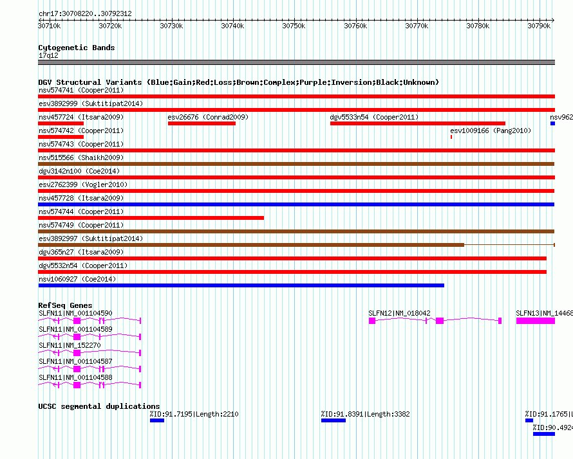Image resolution: width=573 pixels, height=459 pixels.
Task: Click the 30770k ruler position
Action: (417, 26)
